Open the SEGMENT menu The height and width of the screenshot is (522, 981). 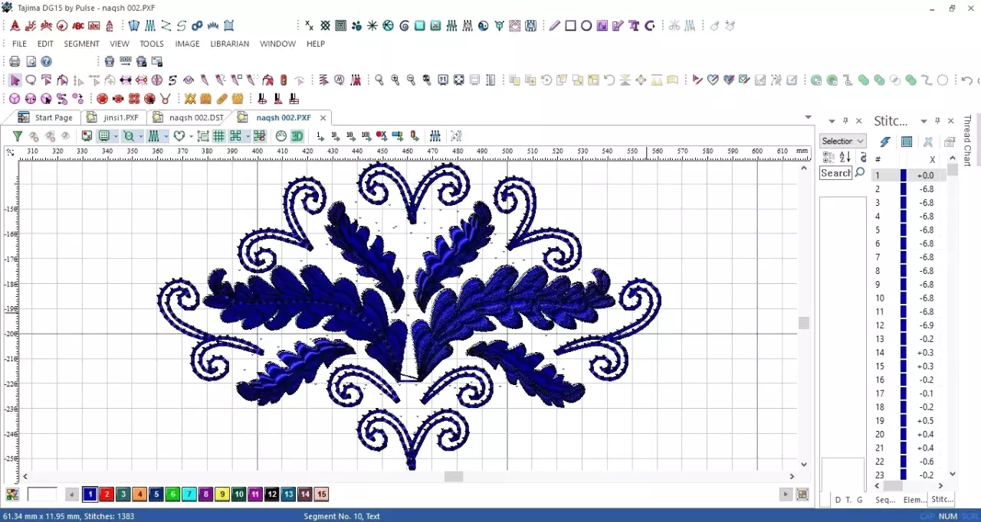(x=81, y=44)
